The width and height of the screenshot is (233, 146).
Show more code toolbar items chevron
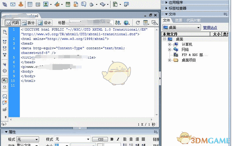[6, 117]
